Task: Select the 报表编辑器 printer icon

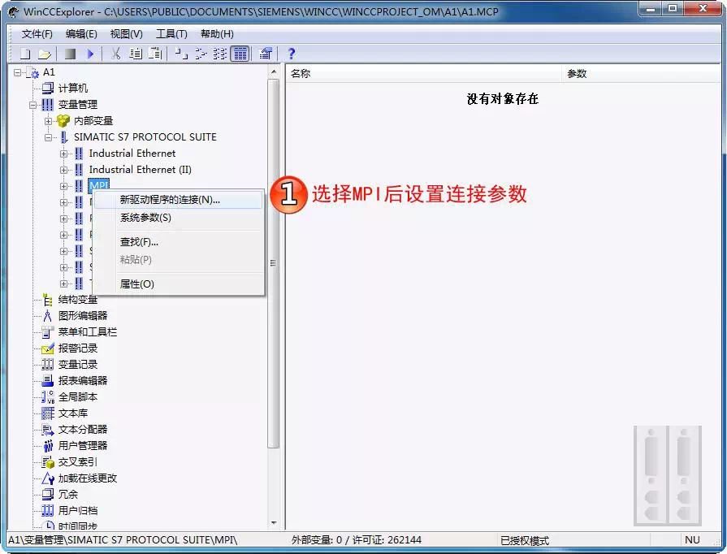Action: click(x=47, y=381)
